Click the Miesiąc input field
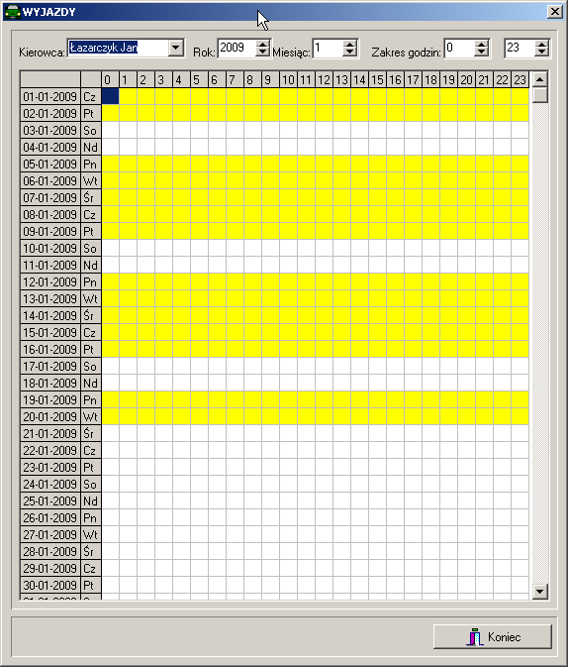The width and height of the screenshot is (568, 667). pyautogui.click(x=328, y=48)
